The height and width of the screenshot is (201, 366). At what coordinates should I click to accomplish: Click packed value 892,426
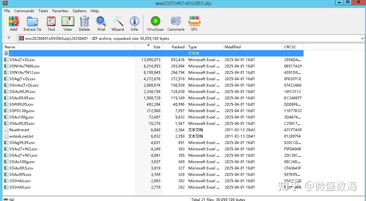pyautogui.click(x=178, y=60)
